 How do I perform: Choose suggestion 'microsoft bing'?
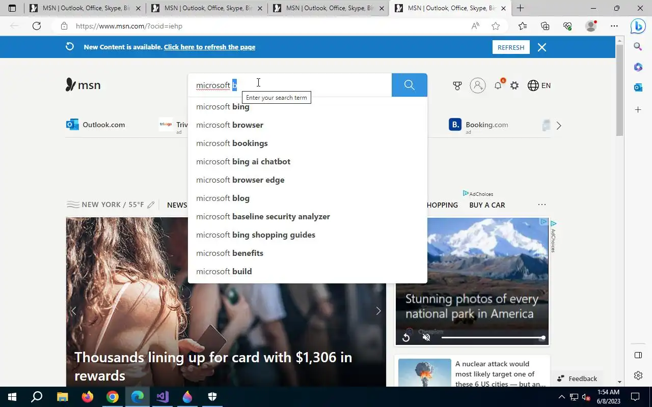coord(307,106)
